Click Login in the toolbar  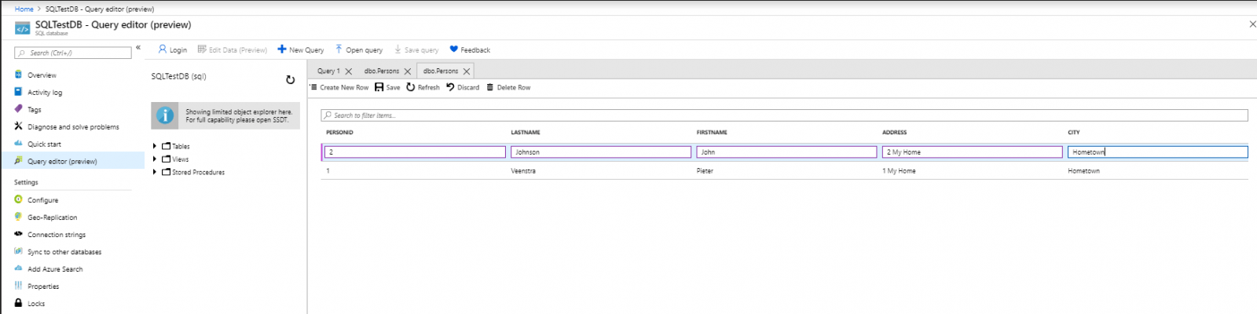pos(173,49)
